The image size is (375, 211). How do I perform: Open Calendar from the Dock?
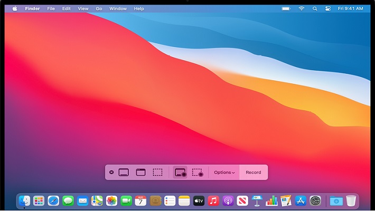[x=140, y=201]
